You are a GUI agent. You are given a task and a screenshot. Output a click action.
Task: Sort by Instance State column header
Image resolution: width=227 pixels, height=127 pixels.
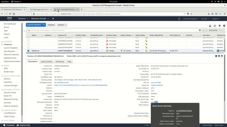[111, 35]
